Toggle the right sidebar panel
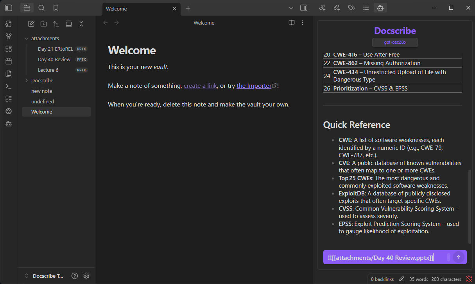The height and width of the screenshot is (284, 475). pos(304,8)
